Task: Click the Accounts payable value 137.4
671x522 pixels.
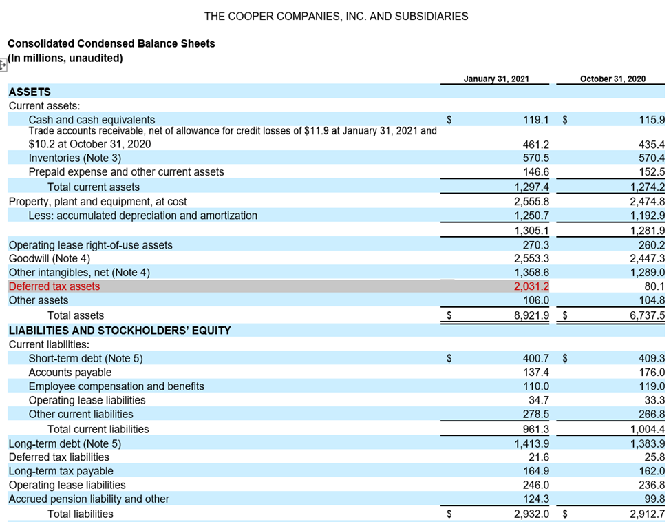Action: (x=535, y=373)
